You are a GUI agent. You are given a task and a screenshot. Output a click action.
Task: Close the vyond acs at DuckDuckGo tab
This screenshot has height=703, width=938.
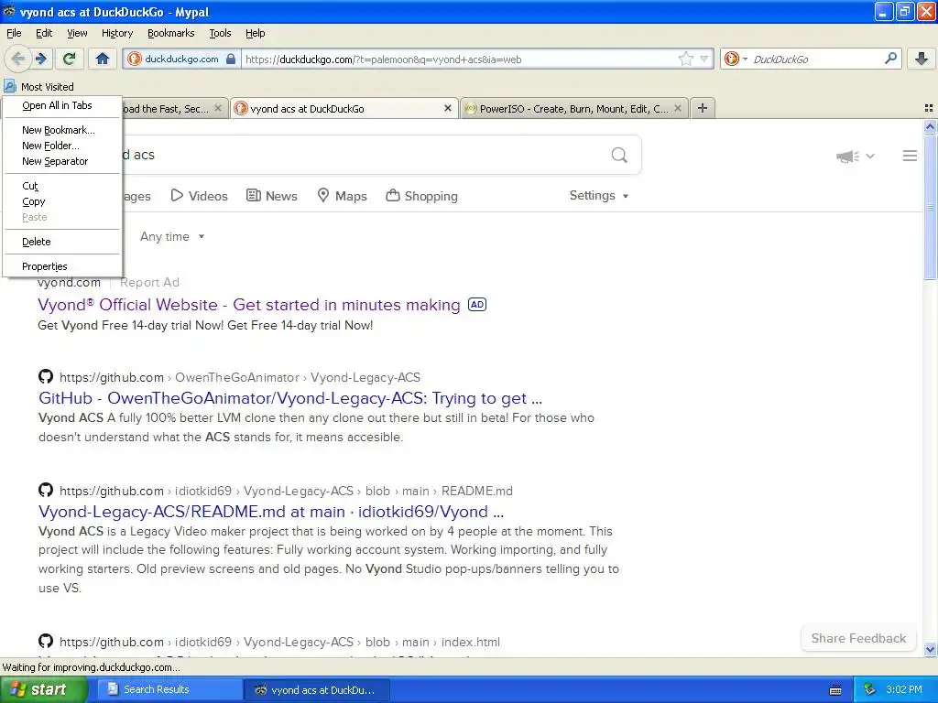[447, 108]
